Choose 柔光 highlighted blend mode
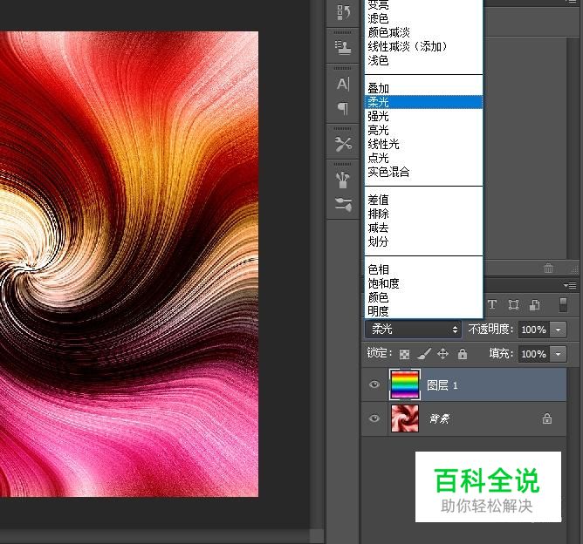This screenshot has width=583, height=544. point(423,102)
